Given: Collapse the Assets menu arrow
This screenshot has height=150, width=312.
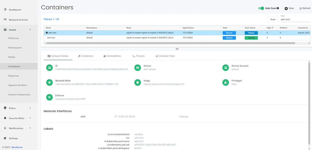Looking at the screenshot, I should pos(30,30).
